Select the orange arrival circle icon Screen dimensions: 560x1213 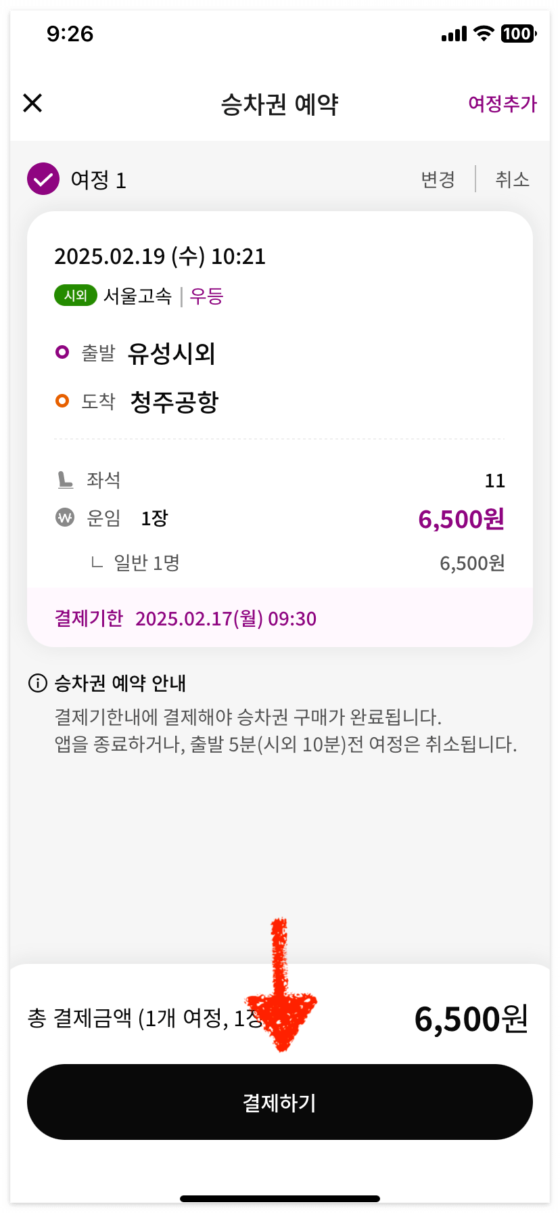click(x=62, y=401)
